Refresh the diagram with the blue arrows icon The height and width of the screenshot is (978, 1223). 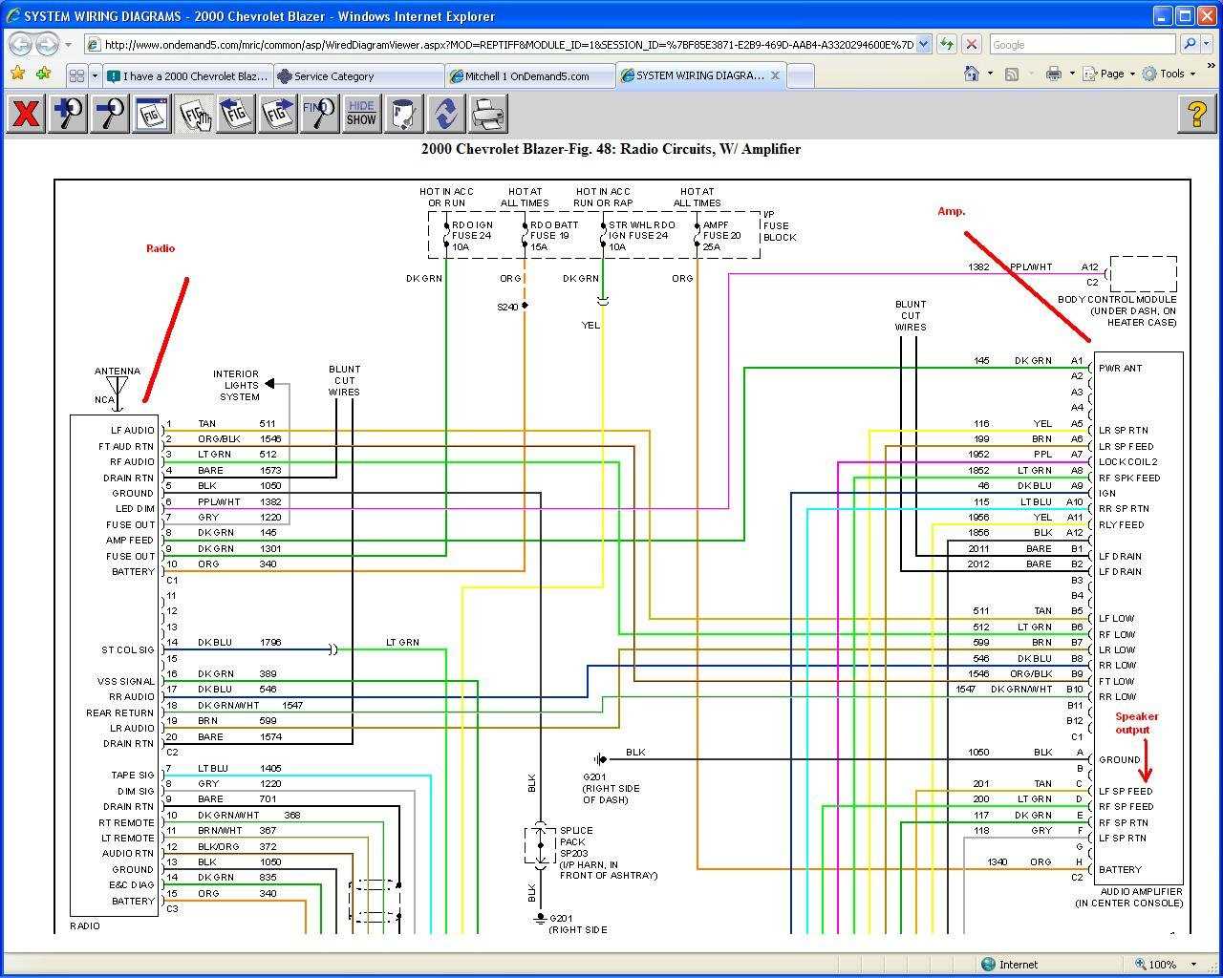click(x=446, y=114)
